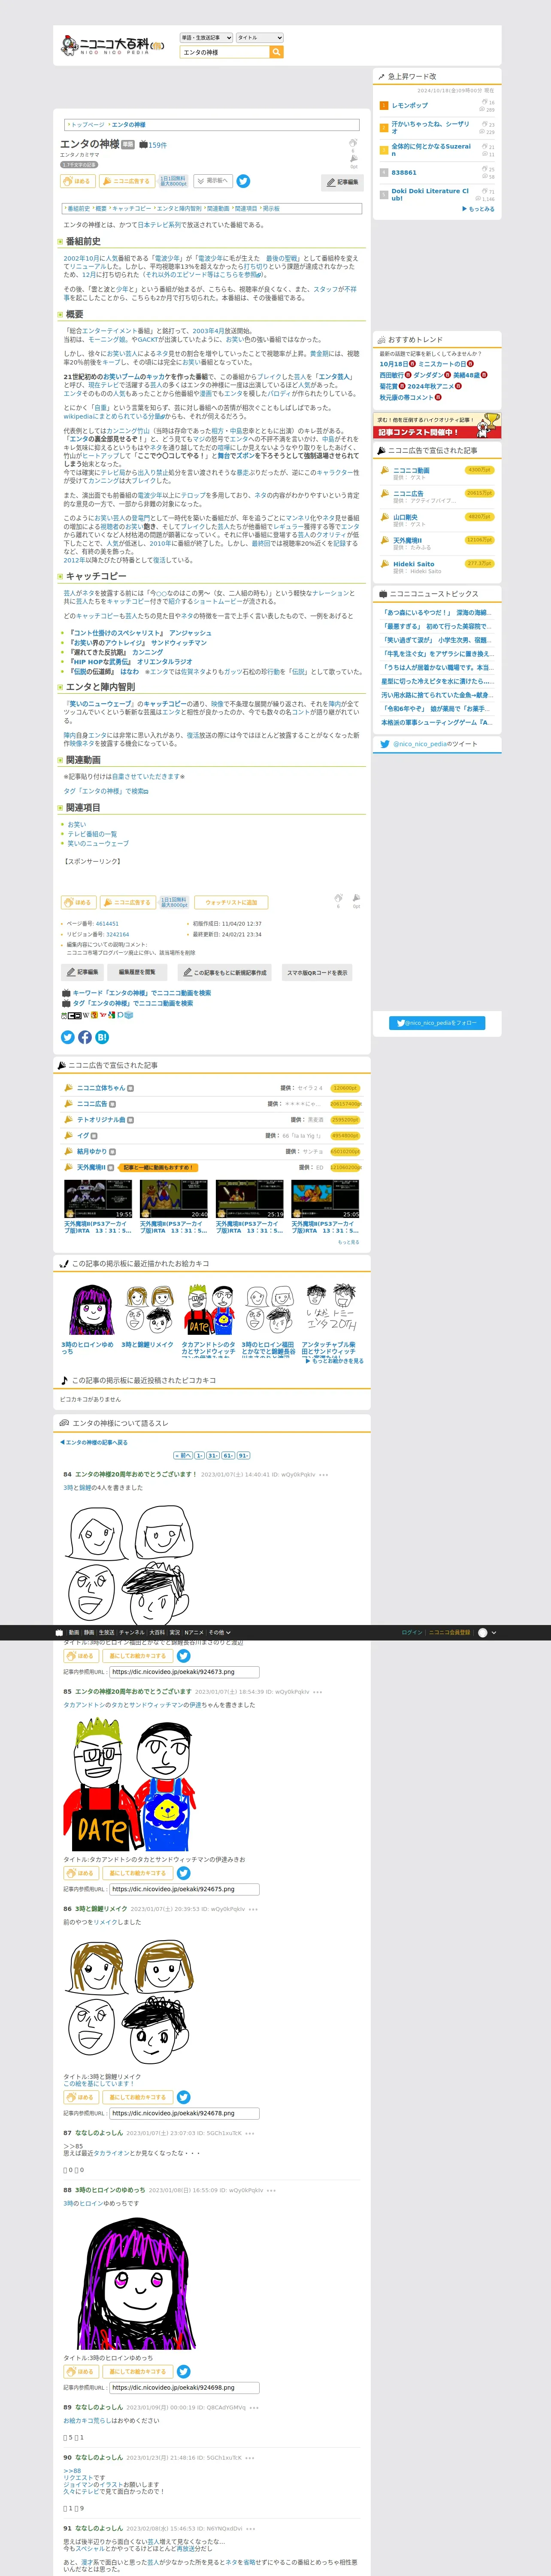Screen dimensions: 551x2576
Task: Expand the top 掲示板へ dropdown button
Action: point(213,181)
